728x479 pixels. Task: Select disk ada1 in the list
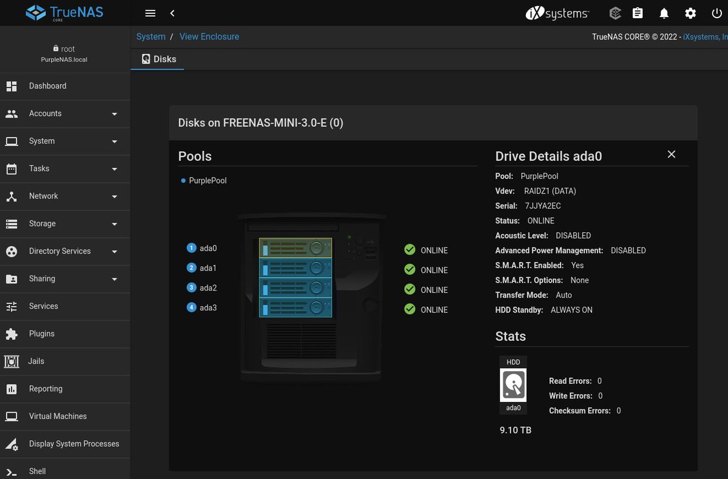pos(202,268)
